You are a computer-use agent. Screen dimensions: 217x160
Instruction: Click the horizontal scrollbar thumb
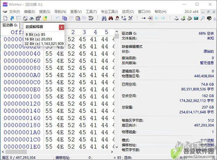pyautogui.click(x=16, y=152)
